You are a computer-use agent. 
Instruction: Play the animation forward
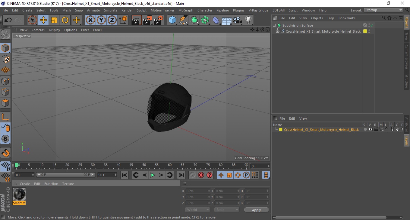click(153, 175)
